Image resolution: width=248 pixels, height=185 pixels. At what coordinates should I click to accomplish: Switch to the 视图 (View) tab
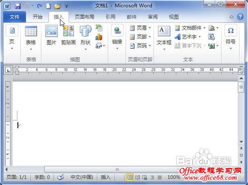[x=174, y=17]
